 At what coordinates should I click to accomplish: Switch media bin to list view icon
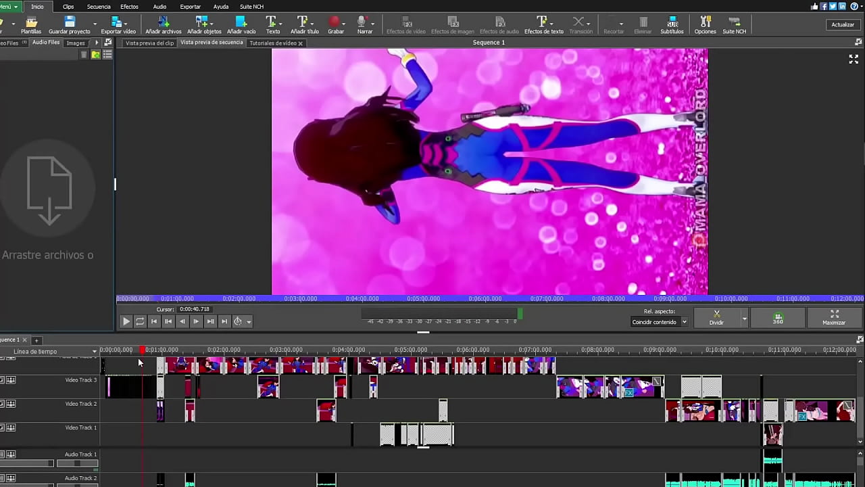click(x=107, y=55)
